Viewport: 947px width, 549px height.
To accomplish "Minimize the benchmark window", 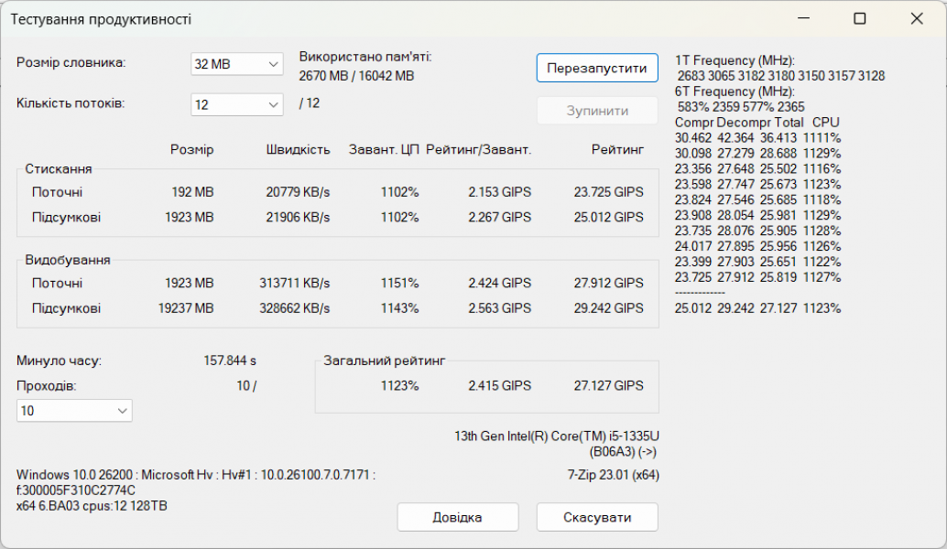I will pyautogui.click(x=803, y=18).
